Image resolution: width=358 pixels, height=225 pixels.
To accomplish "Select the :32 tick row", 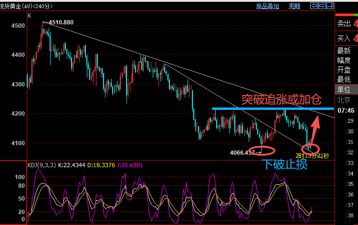I will (349, 152).
